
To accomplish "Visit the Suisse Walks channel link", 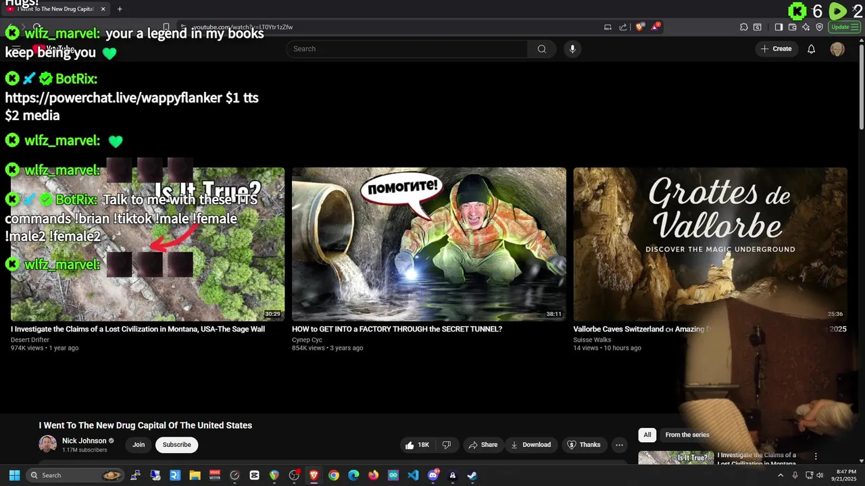I will [x=592, y=340].
